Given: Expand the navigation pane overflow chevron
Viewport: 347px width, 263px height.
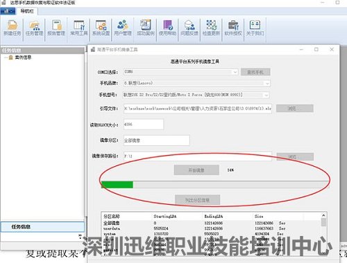Looking at the screenshot, I should coord(80,236).
